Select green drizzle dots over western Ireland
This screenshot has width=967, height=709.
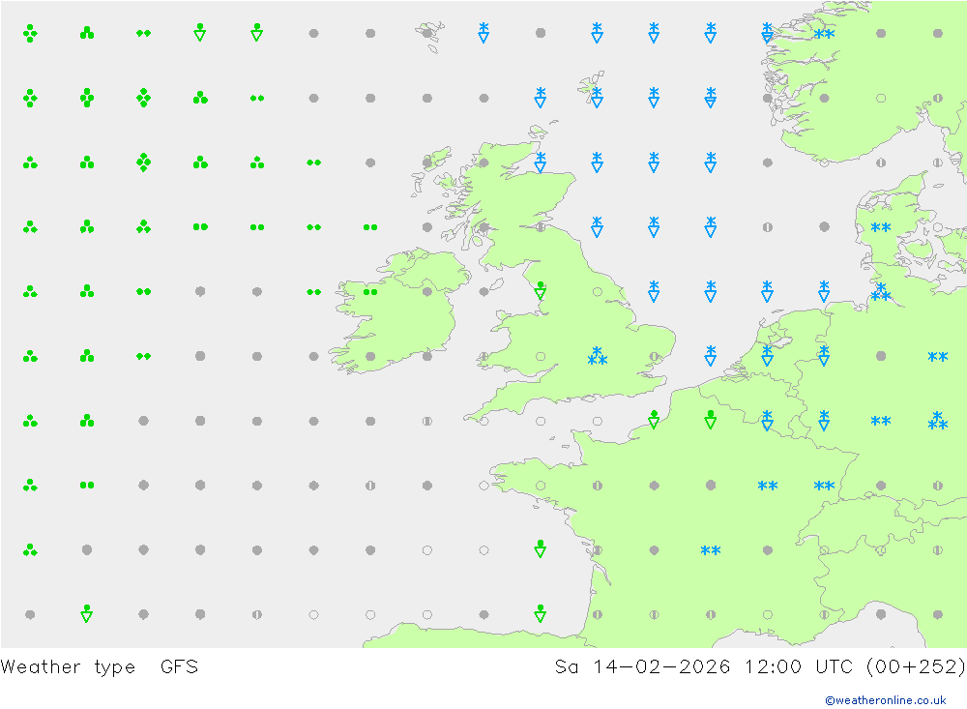coord(370,292)
